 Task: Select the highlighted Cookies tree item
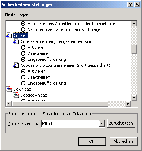[x=20, y=35]
